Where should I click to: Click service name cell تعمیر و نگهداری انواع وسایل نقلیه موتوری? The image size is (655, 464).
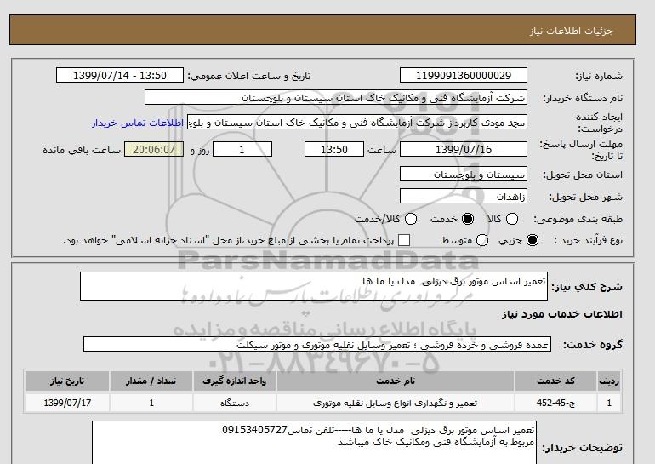[396, 403]
